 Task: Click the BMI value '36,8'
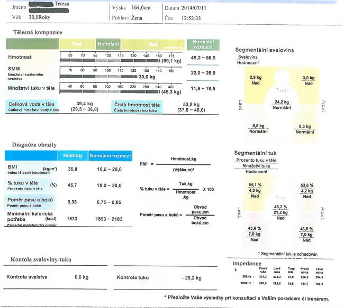73,169
